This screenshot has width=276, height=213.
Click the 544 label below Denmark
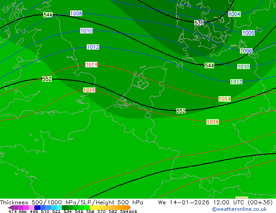209,66
